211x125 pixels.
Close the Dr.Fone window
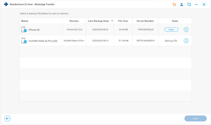(x=204, y=4)
